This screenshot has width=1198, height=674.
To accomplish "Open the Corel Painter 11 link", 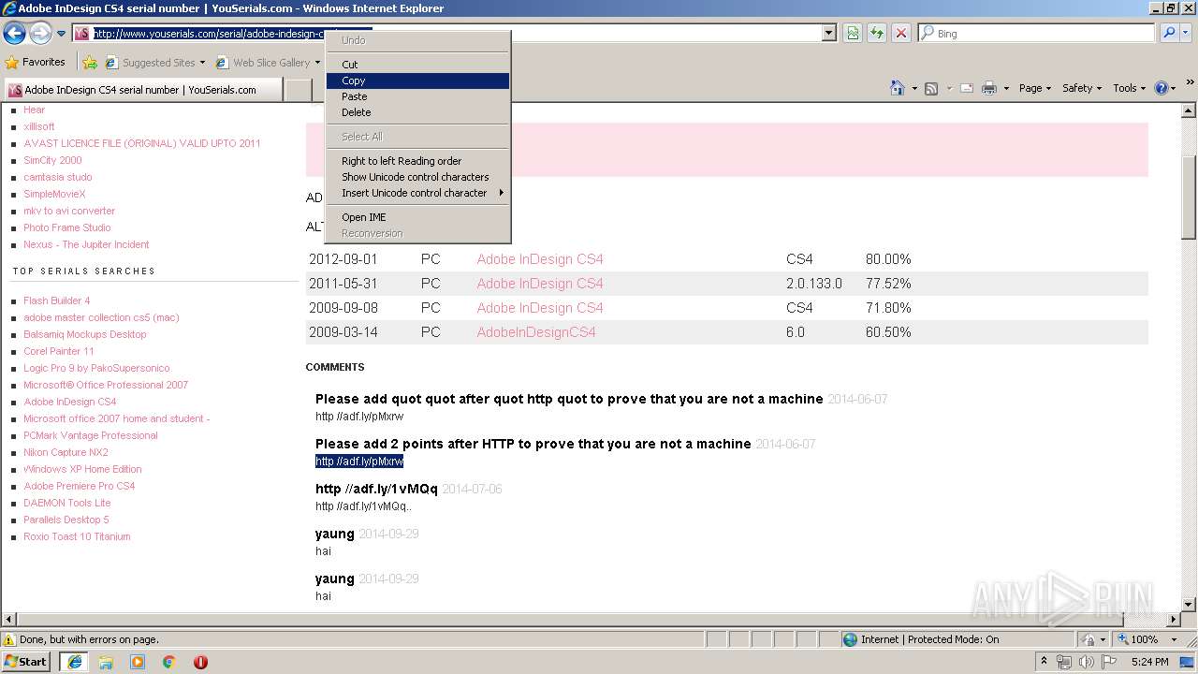I will [59, 351].
